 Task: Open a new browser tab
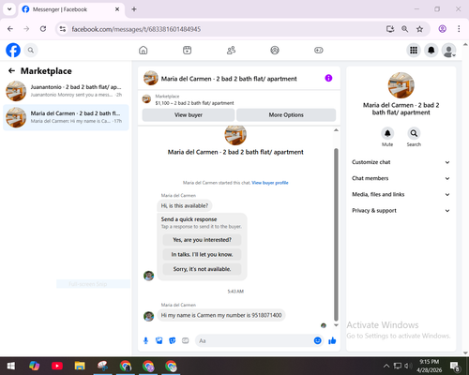(134, 9)
